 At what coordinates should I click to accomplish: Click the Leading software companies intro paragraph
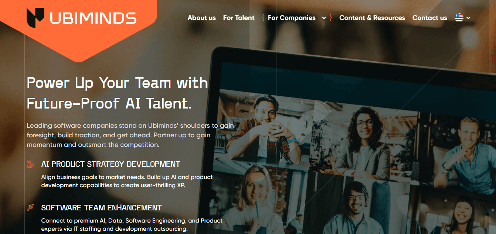pos(130,135)
